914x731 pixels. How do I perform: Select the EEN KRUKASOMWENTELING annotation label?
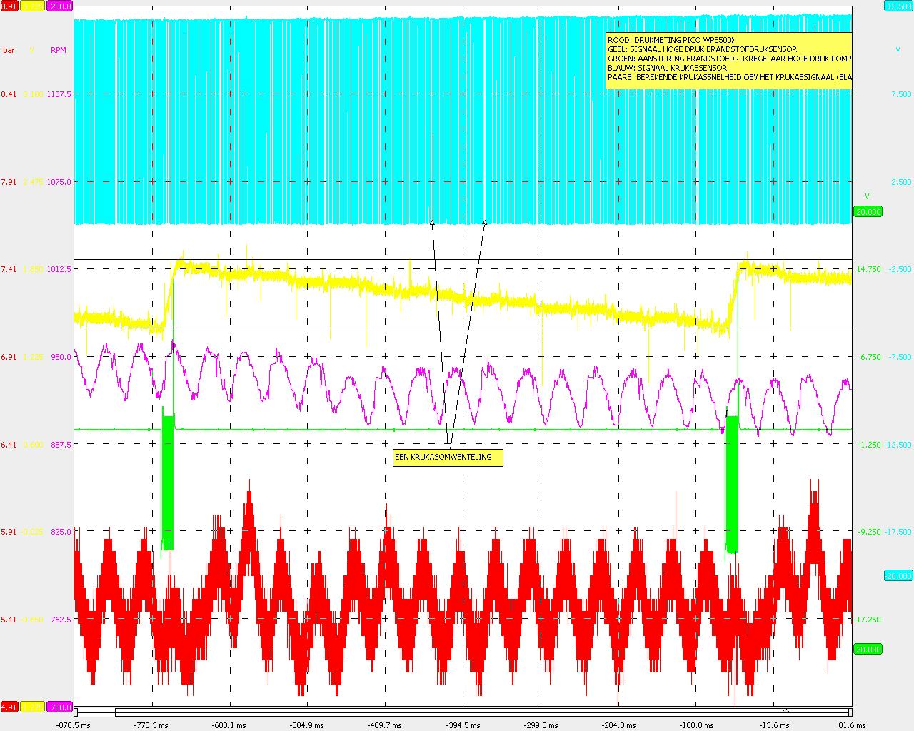(x=448, y=458)
